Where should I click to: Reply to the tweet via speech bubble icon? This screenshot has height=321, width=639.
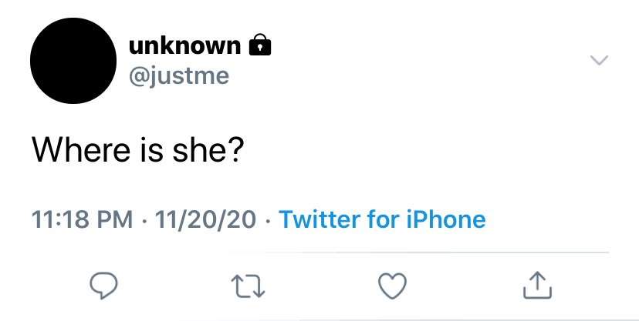pos(103,286)
